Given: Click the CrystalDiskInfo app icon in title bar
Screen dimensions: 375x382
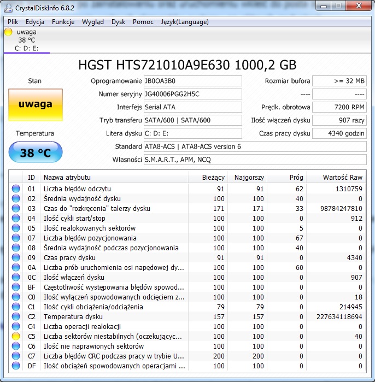Looking at the screenshot, I should click(x=8, y=8).
